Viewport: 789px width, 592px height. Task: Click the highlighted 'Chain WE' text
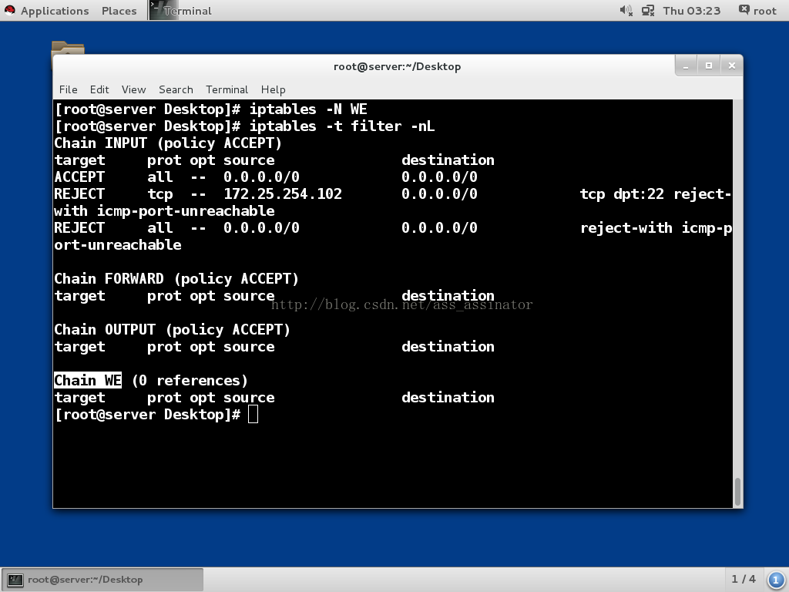tap(88, 381)
